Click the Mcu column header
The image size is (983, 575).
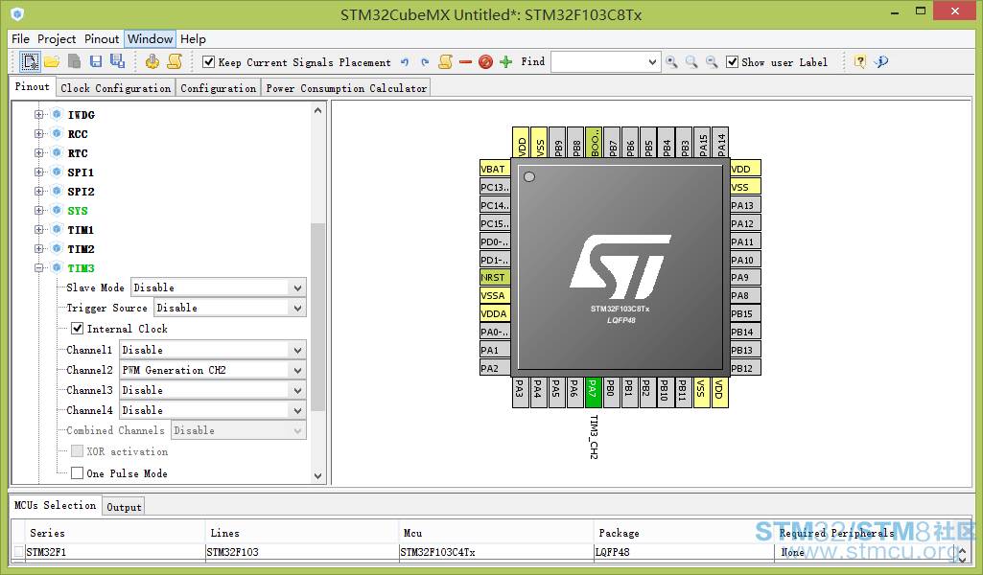(496, 533)
